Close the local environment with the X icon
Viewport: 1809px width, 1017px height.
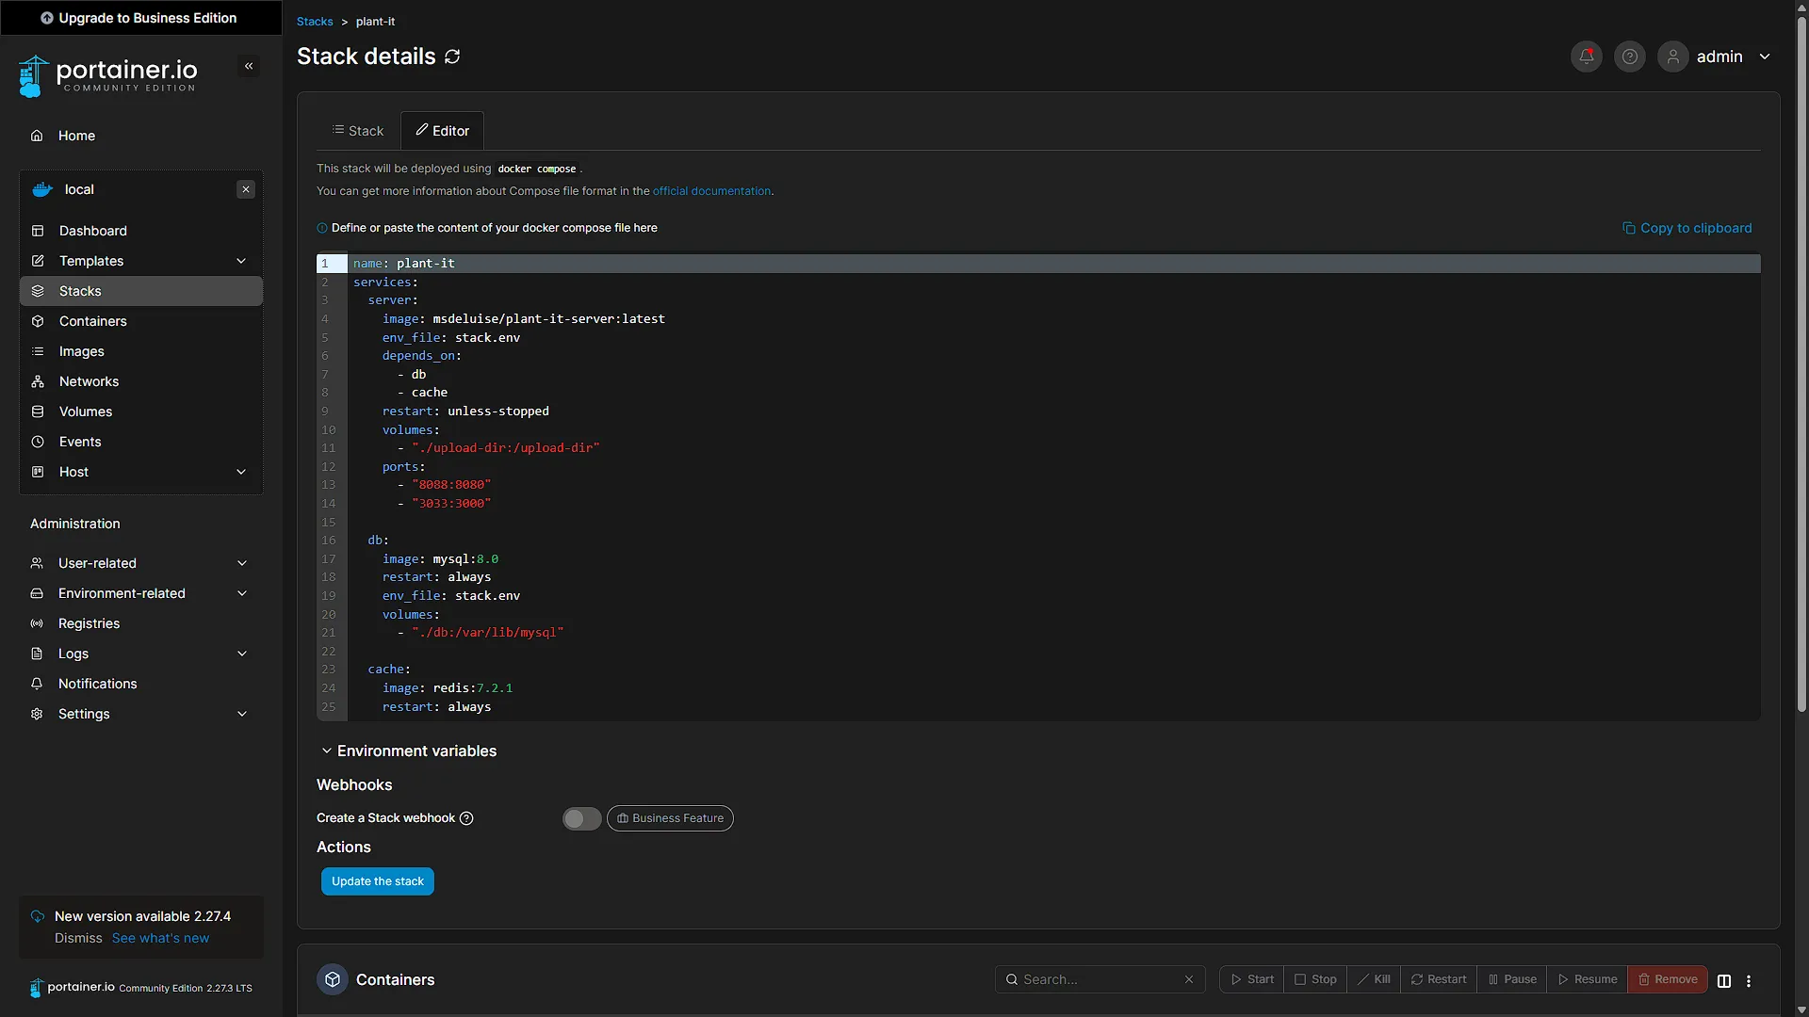[x=246, y=189]
